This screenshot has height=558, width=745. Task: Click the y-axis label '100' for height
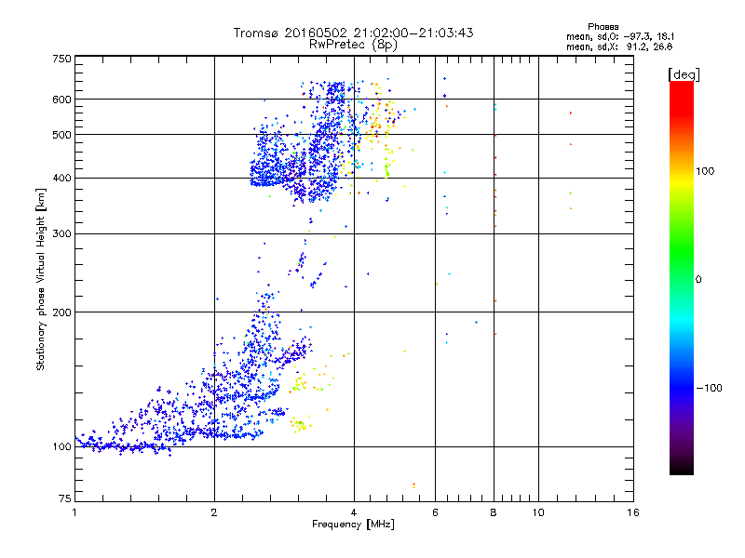[61, 447]
